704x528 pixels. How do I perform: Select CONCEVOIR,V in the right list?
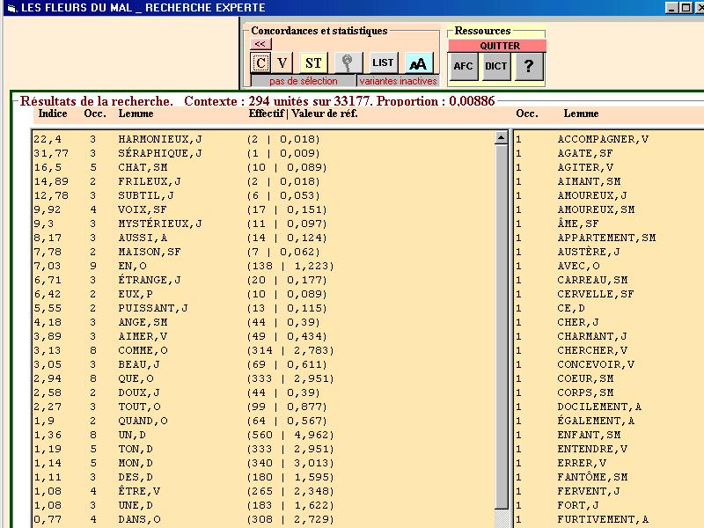pyautogui.click(x=609, y=364)
